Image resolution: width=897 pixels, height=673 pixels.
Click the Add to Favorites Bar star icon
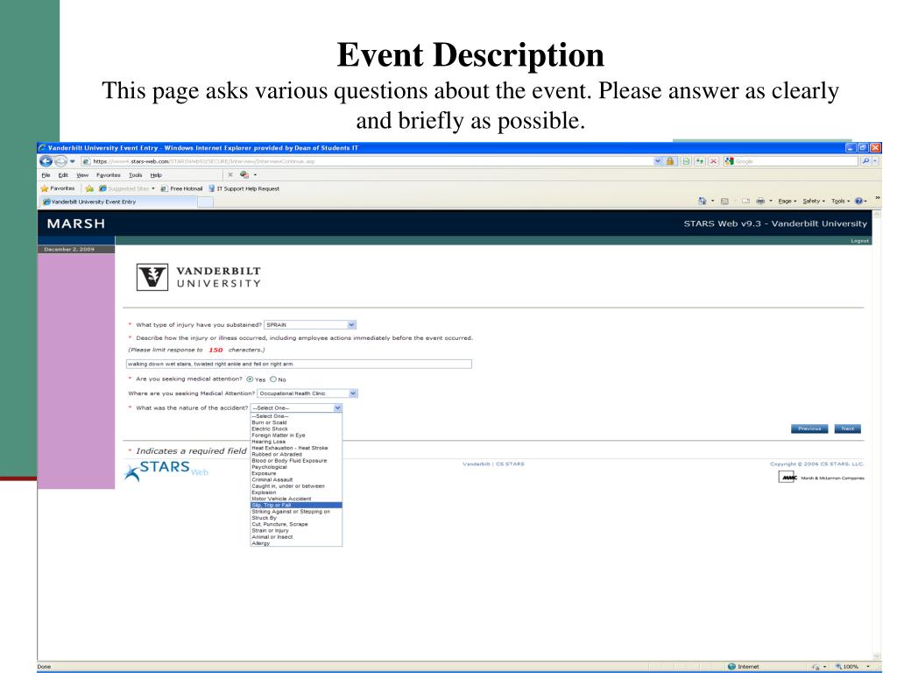[89, 188]
